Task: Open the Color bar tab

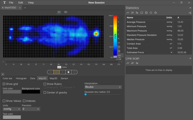Action: point(7,78)
